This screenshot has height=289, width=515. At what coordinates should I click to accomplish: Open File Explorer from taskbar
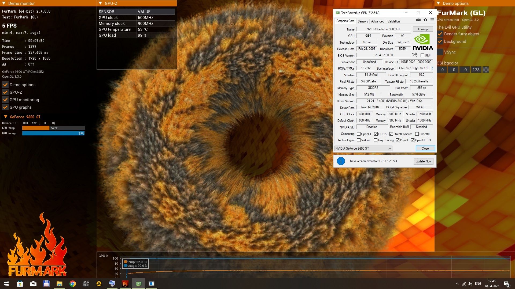coord(59,284)
